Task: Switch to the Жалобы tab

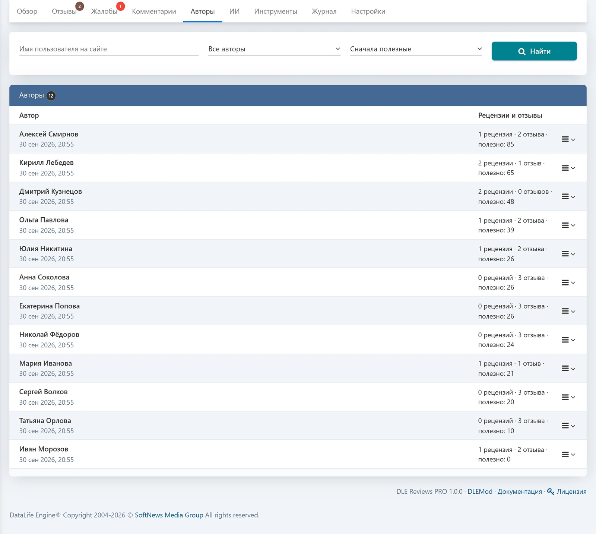Action: [104, 12]
